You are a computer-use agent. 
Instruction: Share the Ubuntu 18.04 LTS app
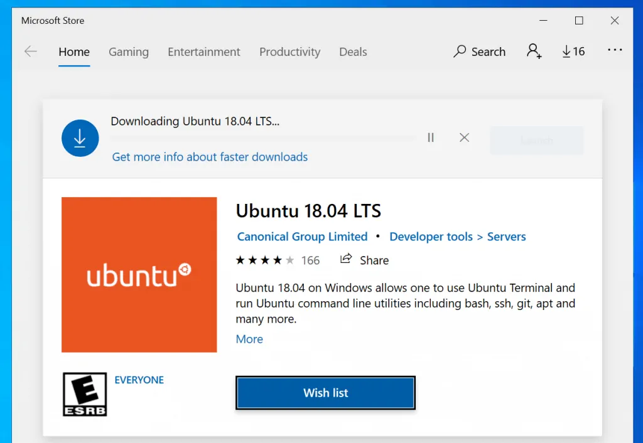pos(365,260)
